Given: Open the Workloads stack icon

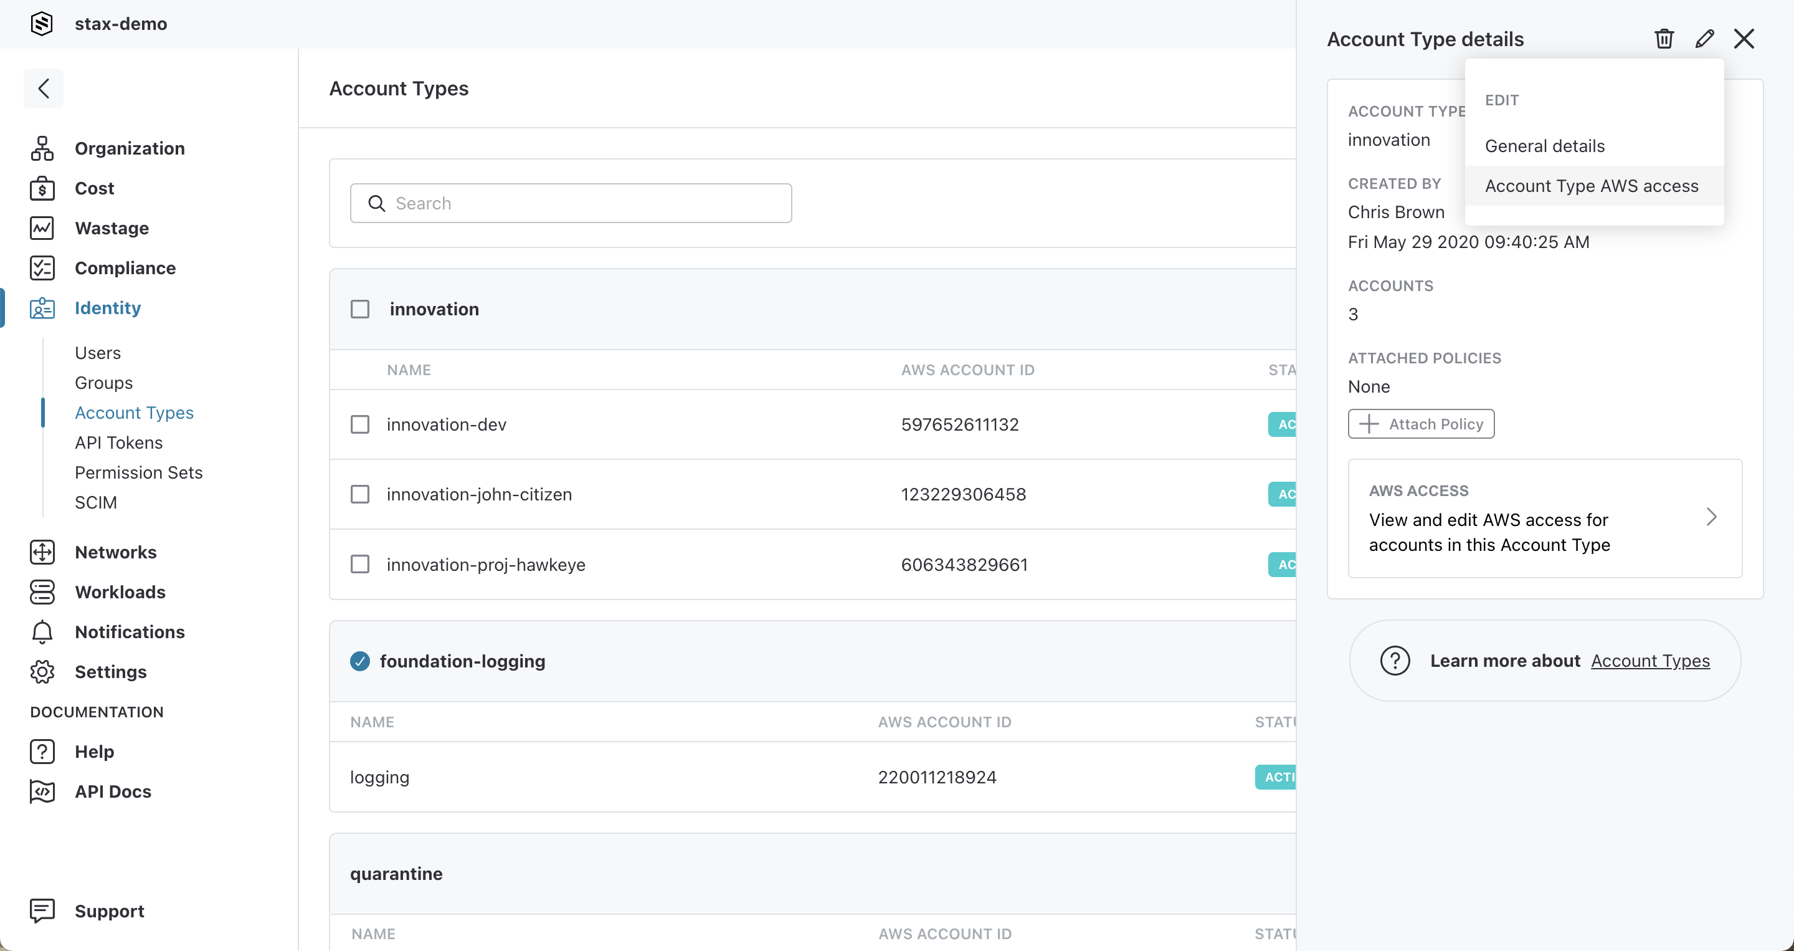Looking at the screenshot, I should 42,592.
